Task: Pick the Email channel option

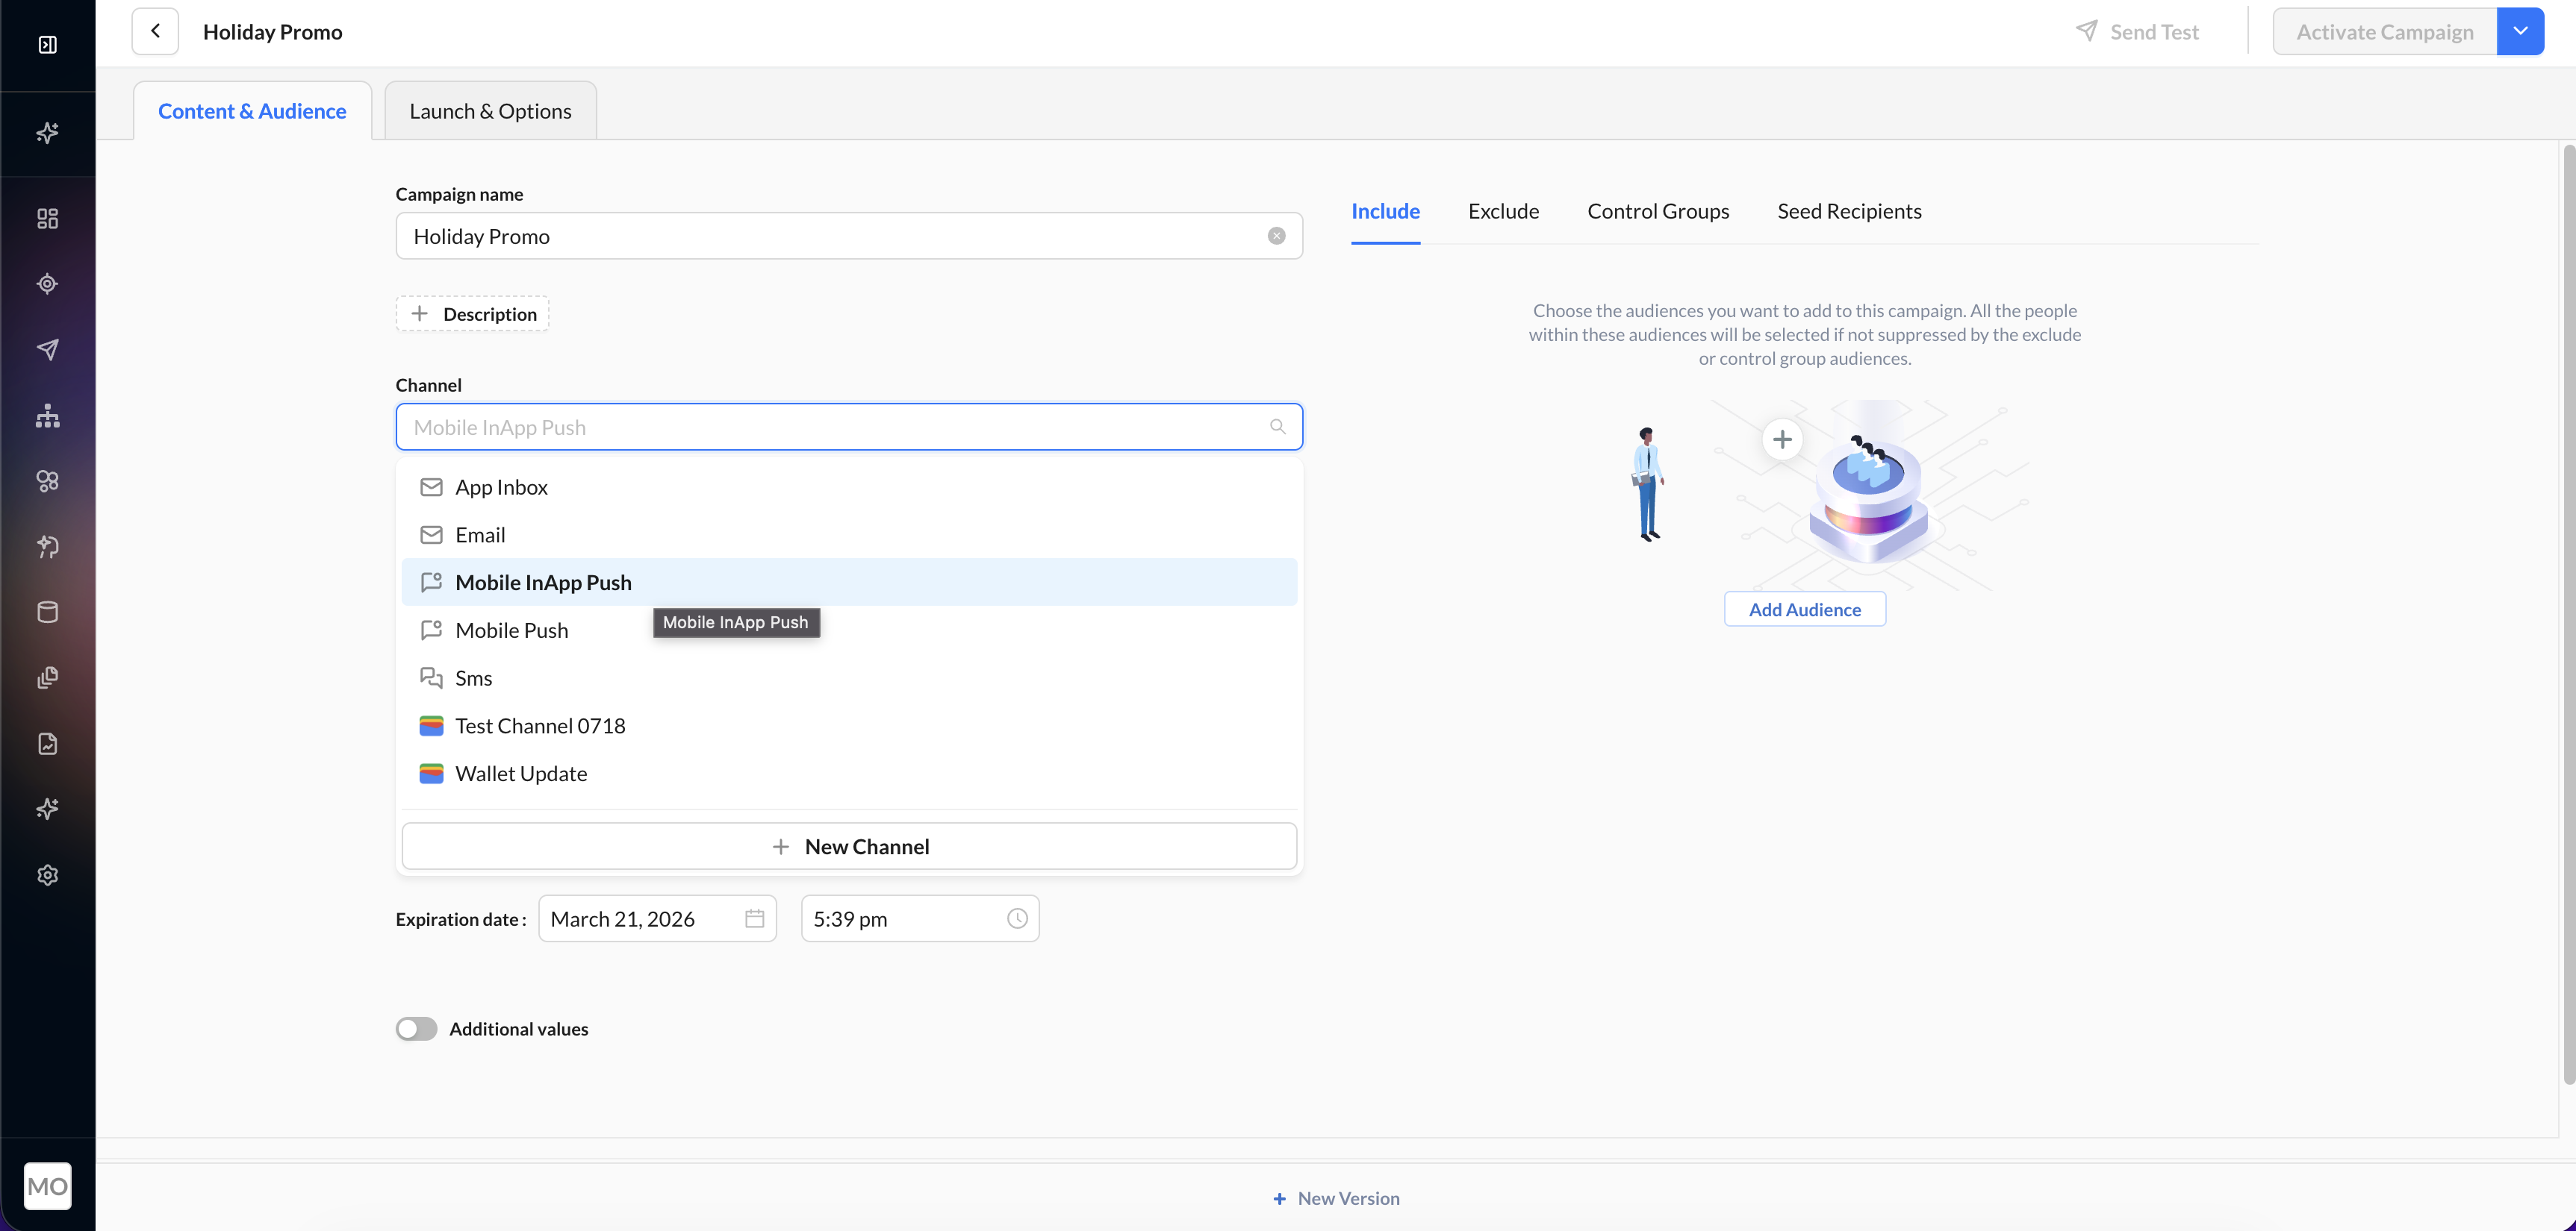Action: 480,535
